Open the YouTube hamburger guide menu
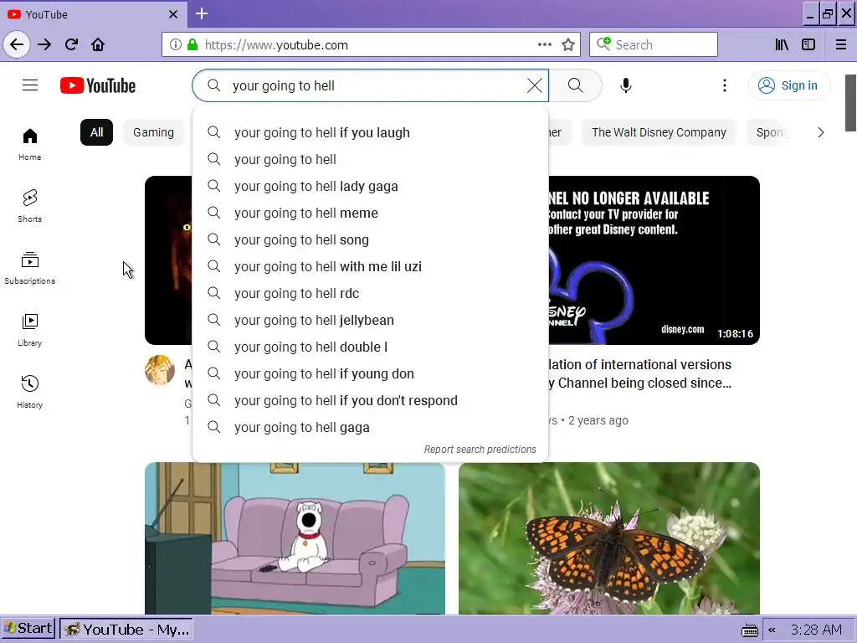 pos(30,85)
